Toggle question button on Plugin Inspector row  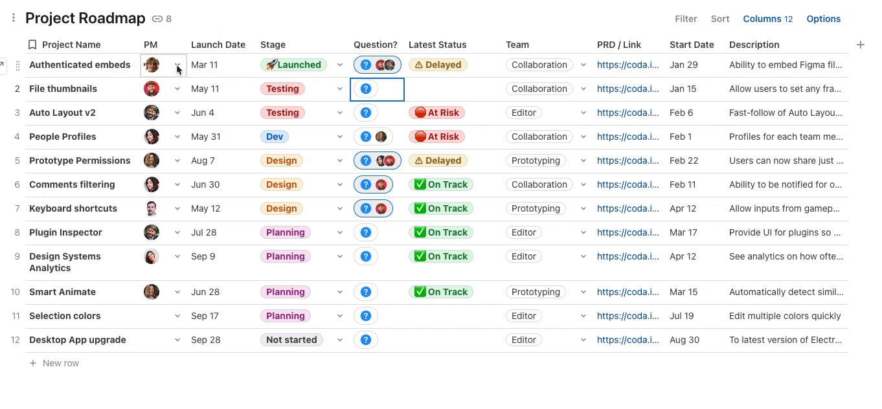(366, 233)
